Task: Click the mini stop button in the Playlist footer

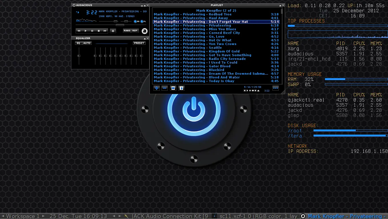Action: point(253,91)
